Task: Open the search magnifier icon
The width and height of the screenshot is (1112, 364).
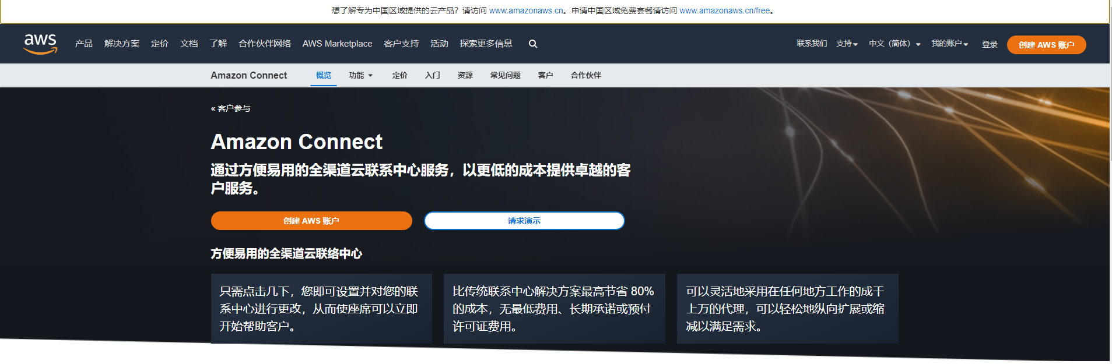Action: coord(533,44)
